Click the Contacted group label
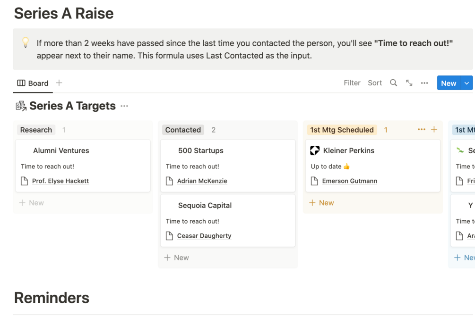 click(x=183, y=130)
